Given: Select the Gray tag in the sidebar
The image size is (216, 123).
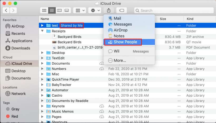Looking at the screenshot, I should (13, 109).
